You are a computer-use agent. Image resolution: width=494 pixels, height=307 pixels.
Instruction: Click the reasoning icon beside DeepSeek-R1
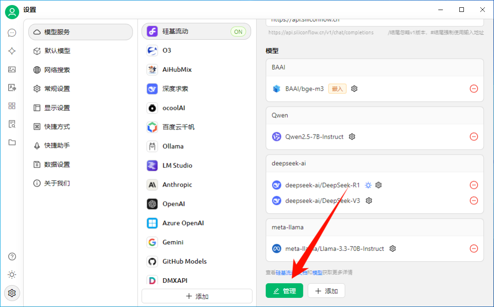click(x=368, y=185)
